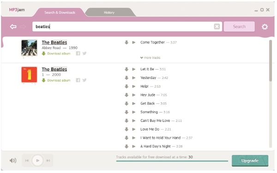Image resolution: width=277 pixels, height=173 pixels.
Task: Click the results list vertical scrollbar
Action: point(271,61)
